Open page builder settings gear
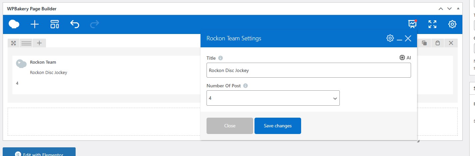Viewport: 475px width, 156px height. tap(452, 24)
